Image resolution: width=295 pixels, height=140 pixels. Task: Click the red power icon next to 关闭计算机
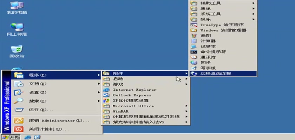[x=19, y=129]
